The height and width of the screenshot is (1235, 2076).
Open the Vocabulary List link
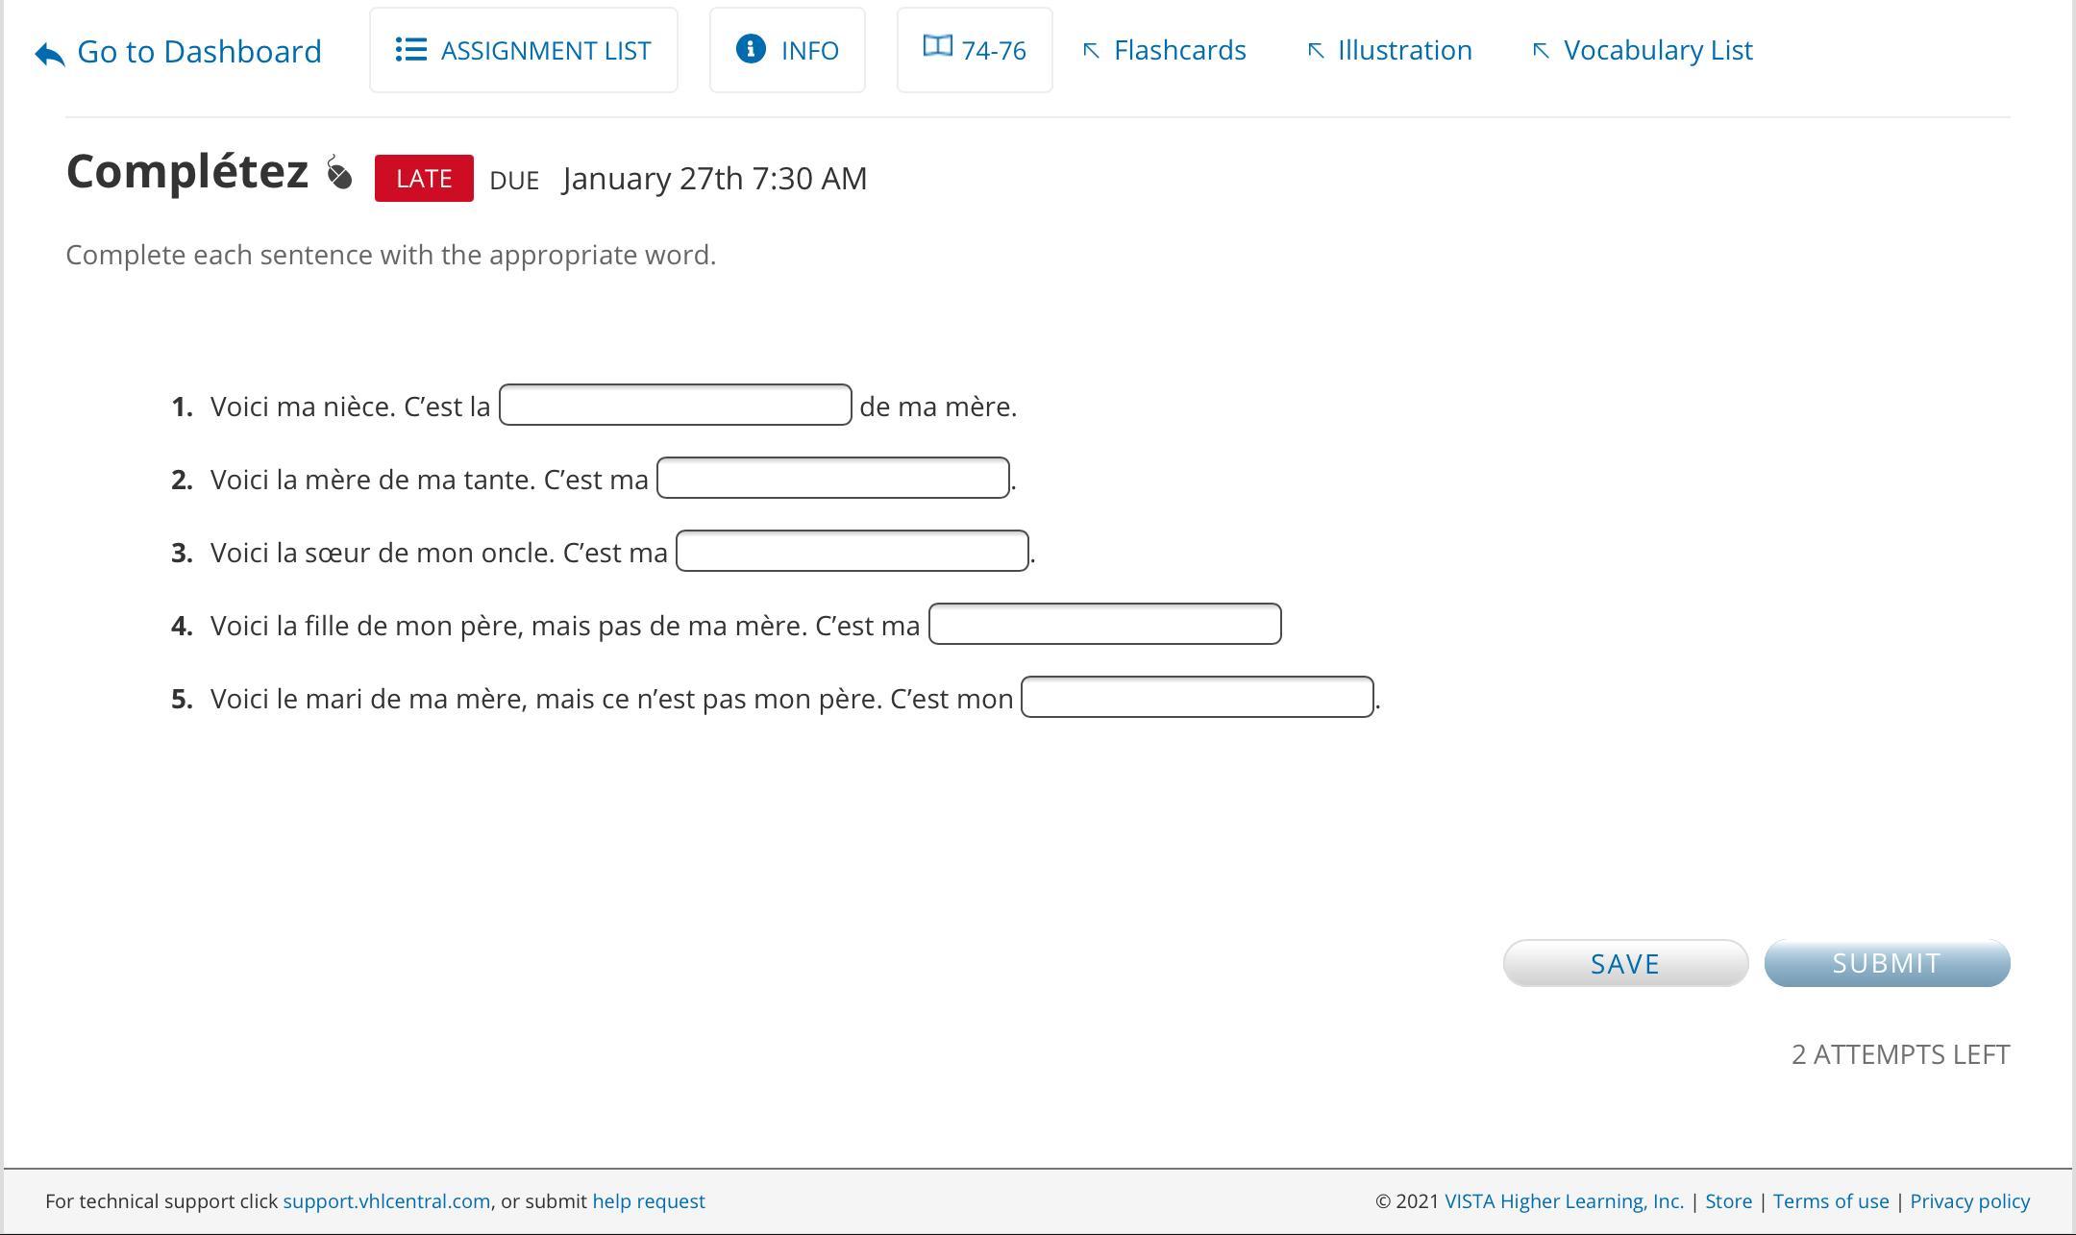1657,50
